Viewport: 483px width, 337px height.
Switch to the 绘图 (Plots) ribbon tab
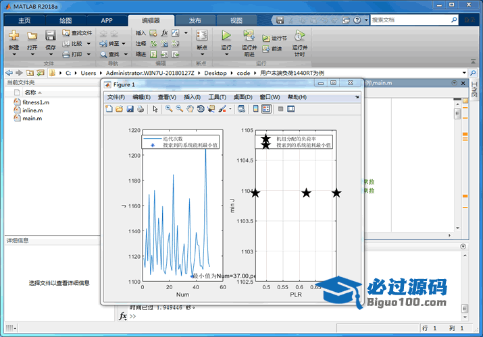66,20
